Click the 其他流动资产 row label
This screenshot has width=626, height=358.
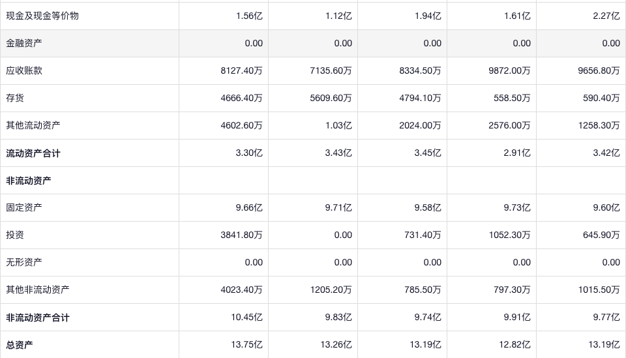pyautogui.click(x=33, y=125)
